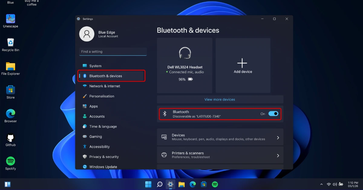Viewport: 363px width, 190px height.
Task: Open Windows Start from the taskbar
Action: coord(149,184)
